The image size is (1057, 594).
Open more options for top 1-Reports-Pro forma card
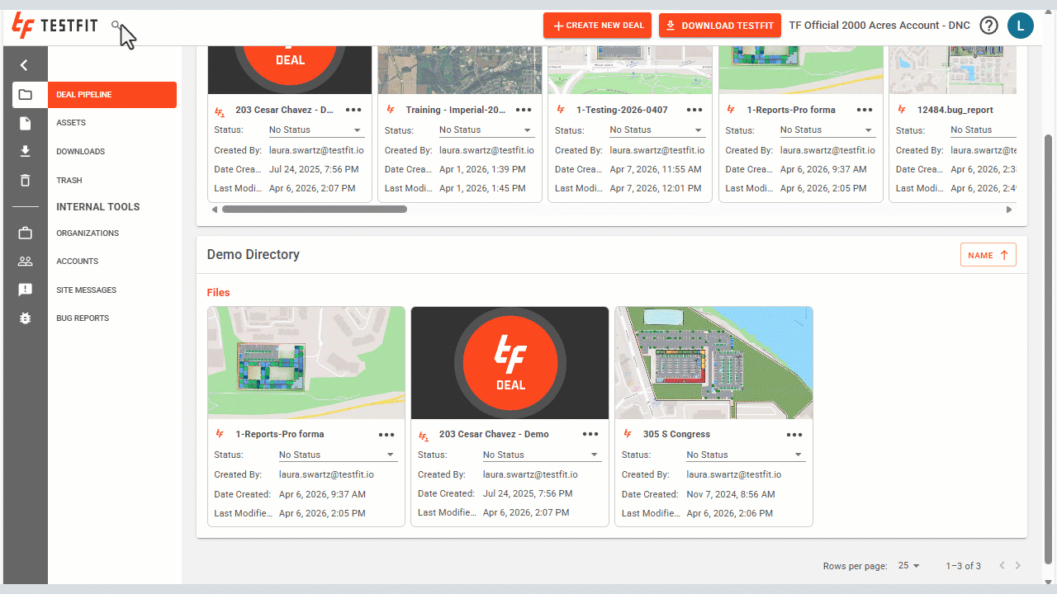coord(865,110)
